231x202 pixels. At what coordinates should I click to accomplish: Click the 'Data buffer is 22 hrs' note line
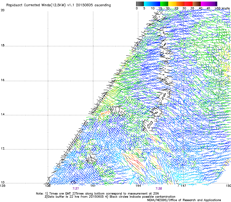point(110,197)
